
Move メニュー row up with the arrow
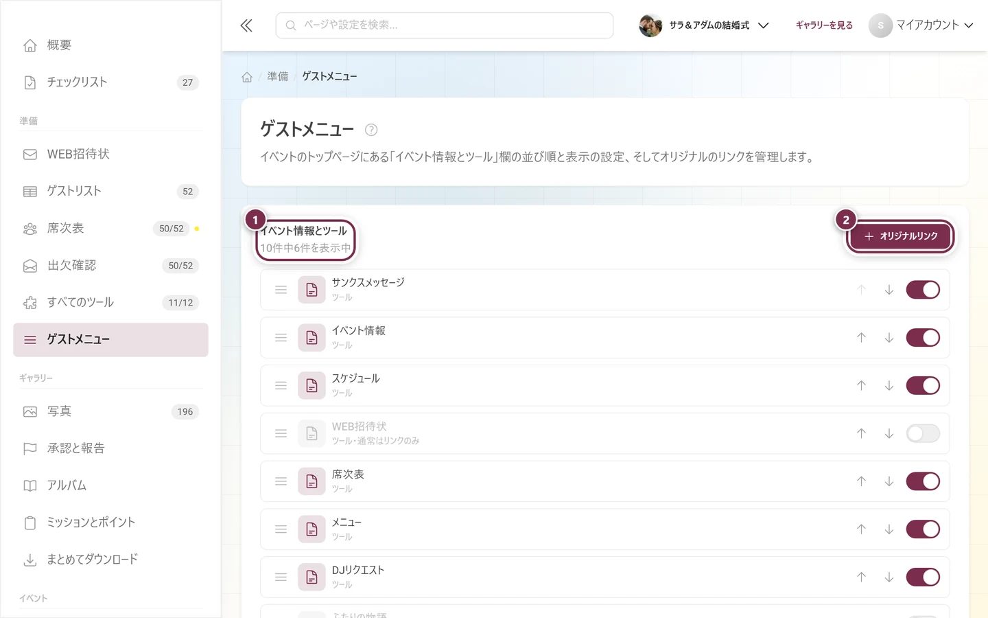click(861, 529)
